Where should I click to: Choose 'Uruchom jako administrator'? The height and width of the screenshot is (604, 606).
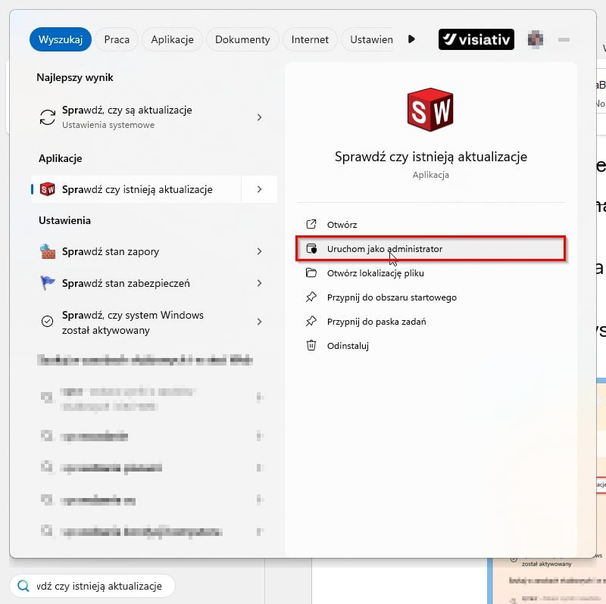click(430, 249)
